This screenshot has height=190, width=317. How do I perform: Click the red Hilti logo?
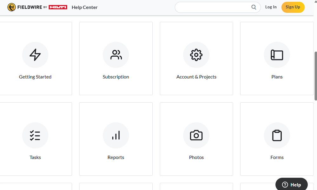[x=58, y=7]
